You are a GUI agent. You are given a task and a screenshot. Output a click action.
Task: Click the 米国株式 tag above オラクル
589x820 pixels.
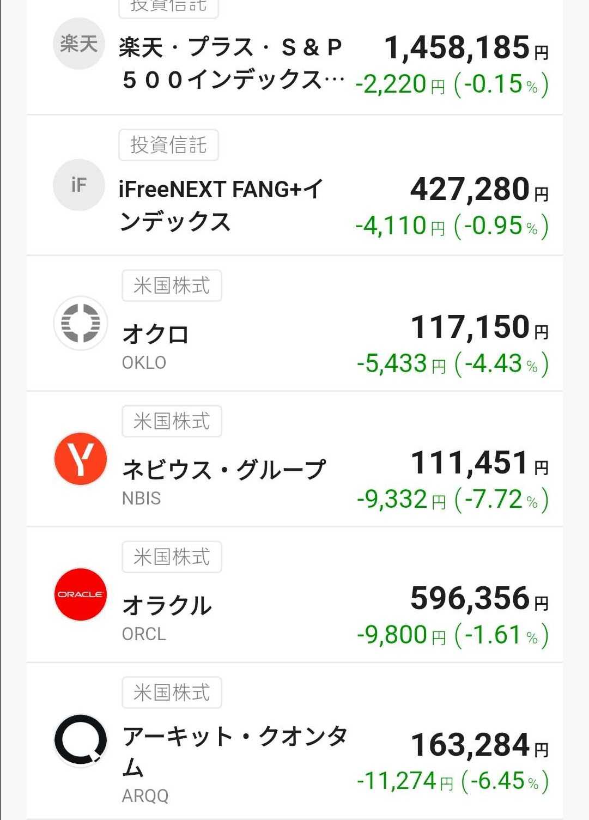click(172, 557)
